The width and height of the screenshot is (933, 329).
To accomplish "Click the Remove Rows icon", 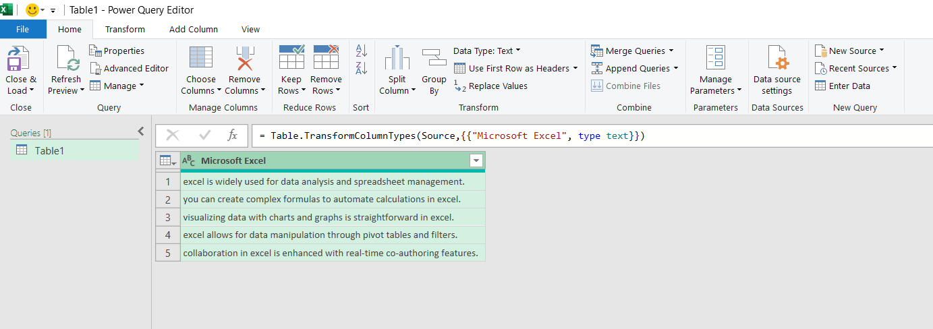I will tap(327, 58).
